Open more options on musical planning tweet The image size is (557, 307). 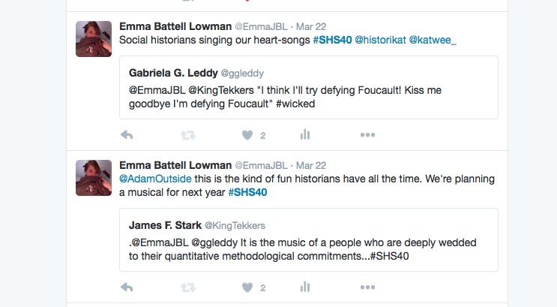(367, 287)
